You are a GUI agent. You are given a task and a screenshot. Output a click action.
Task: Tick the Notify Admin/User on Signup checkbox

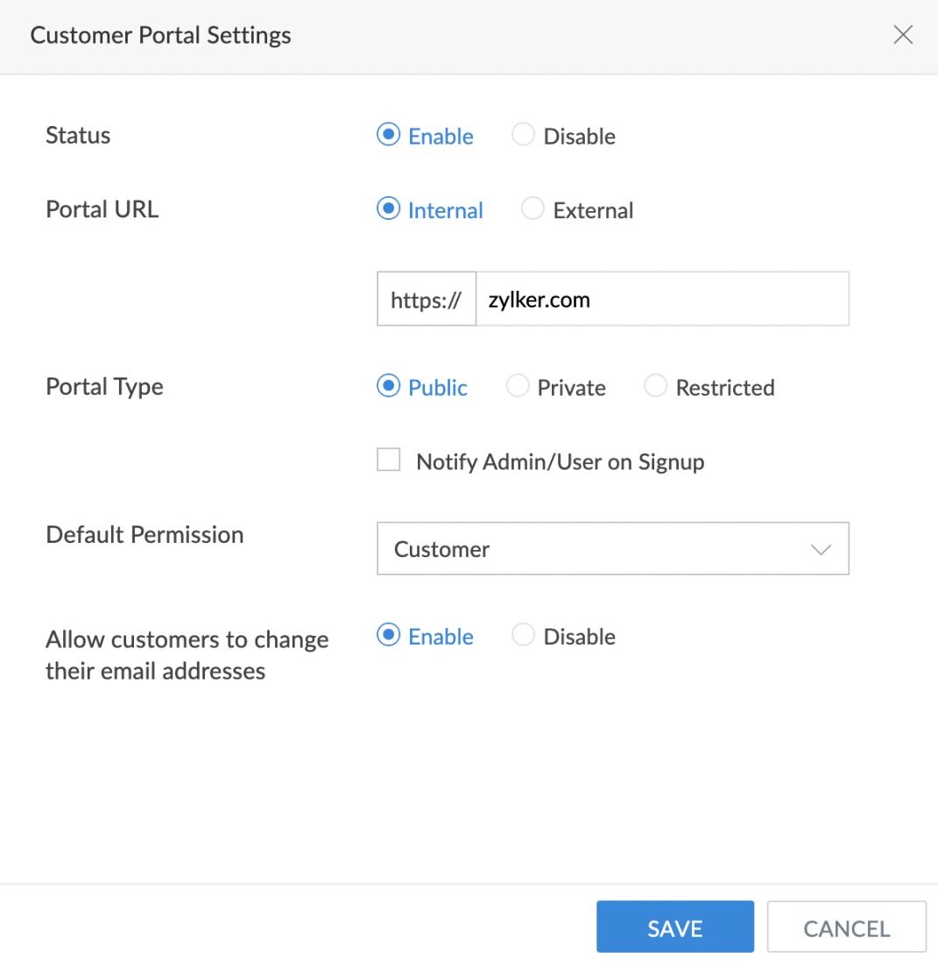point(389,461)
